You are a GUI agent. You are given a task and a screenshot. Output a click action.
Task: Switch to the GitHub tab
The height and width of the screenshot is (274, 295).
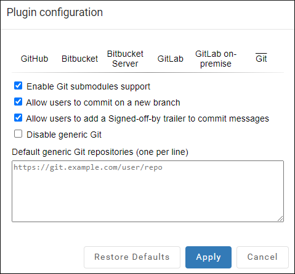(34, 59)
